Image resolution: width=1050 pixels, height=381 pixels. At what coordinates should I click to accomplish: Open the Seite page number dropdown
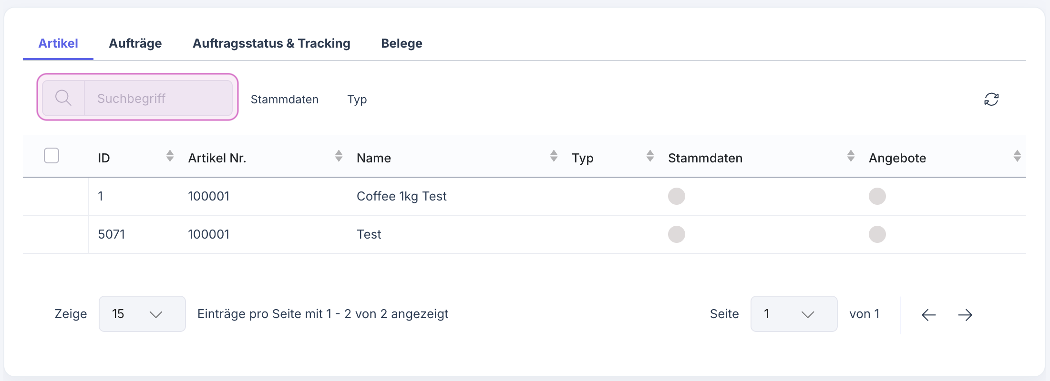(793, 314)
